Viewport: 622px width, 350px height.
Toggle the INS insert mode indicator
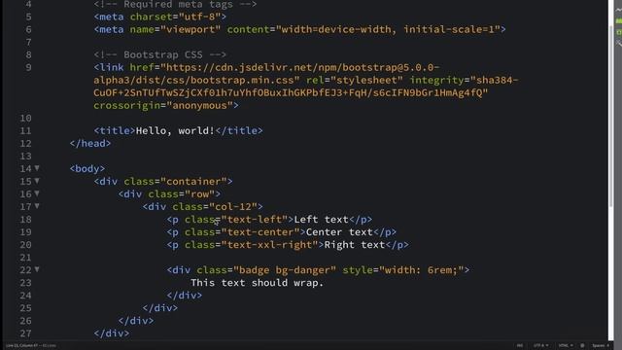click(x=520, y=346)
